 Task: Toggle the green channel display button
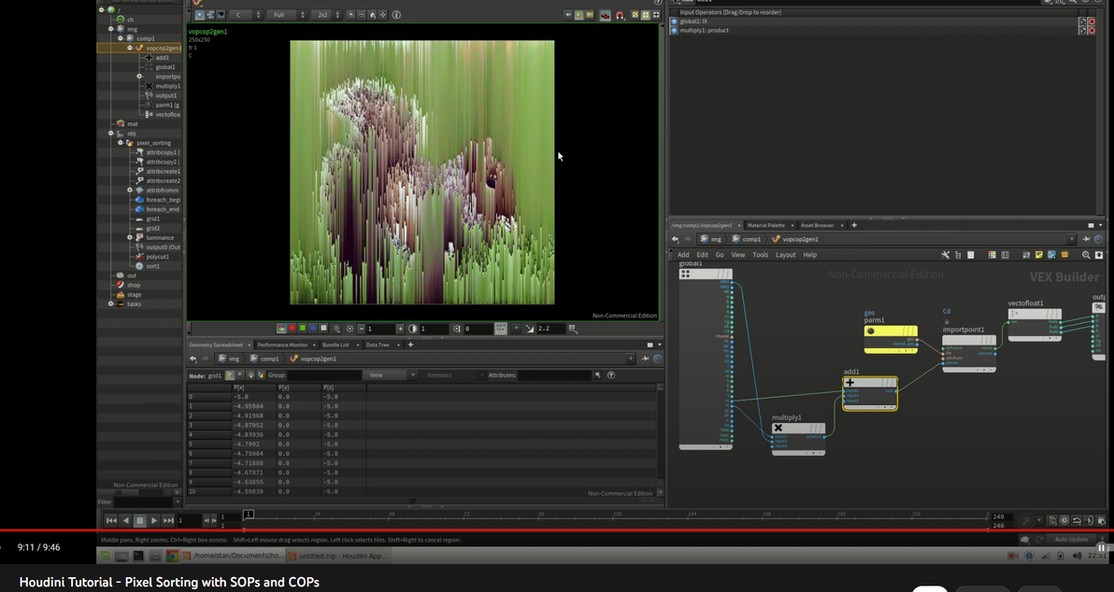[301, 329]
